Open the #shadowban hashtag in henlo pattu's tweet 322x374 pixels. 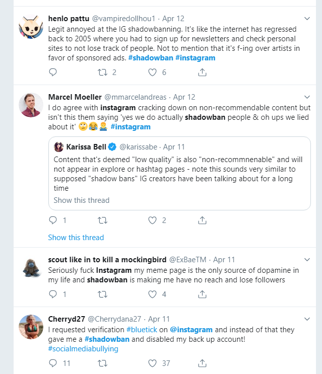point(150,58)
